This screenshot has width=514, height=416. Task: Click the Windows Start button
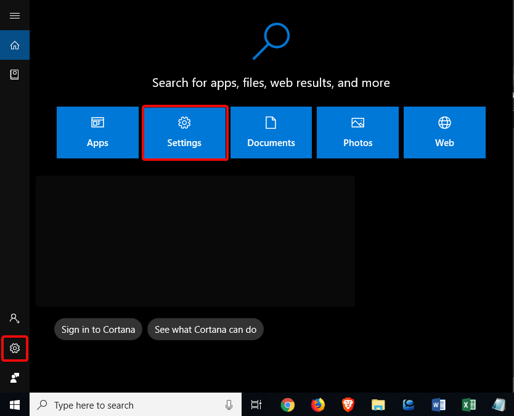tap(14, 405)
